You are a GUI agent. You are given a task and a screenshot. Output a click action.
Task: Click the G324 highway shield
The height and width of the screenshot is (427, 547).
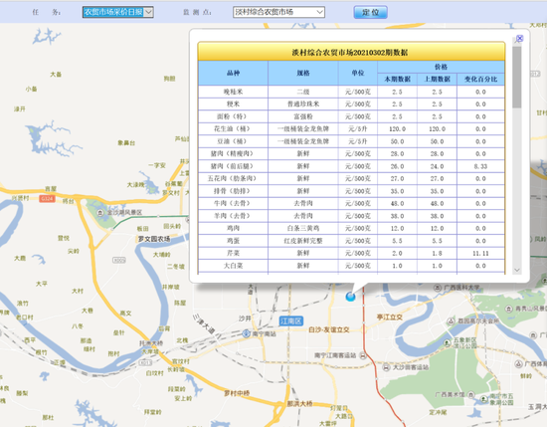click(x=47, y=199)
